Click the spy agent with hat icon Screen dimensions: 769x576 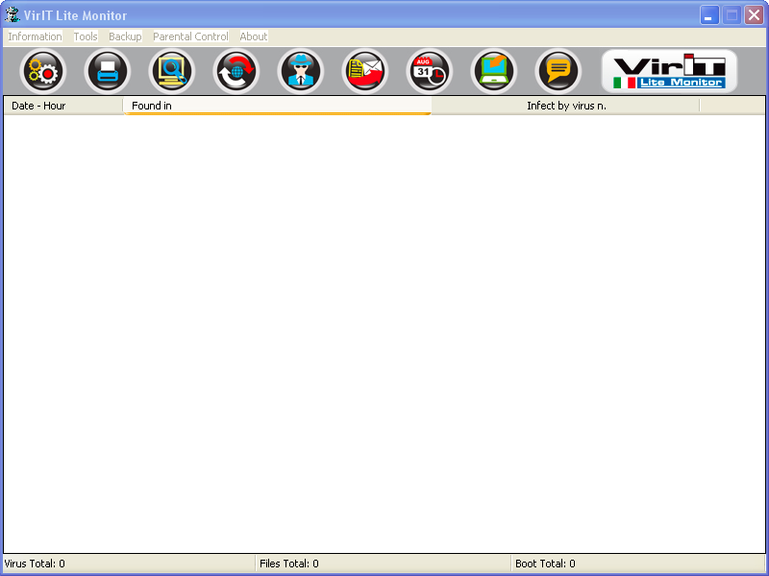click(x=301, y=71)
